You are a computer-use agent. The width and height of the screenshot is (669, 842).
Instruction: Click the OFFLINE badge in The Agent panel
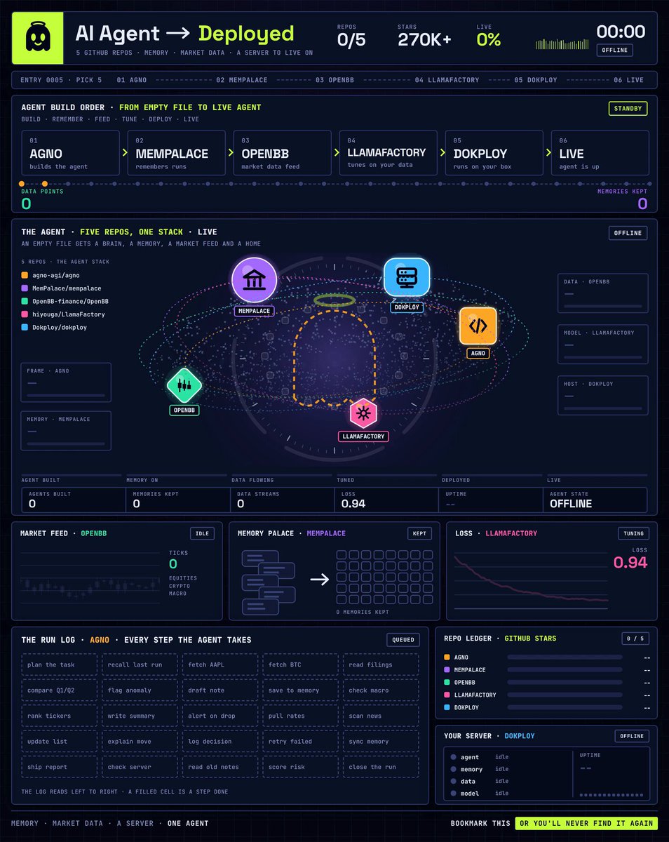click(x=628, y=233)
